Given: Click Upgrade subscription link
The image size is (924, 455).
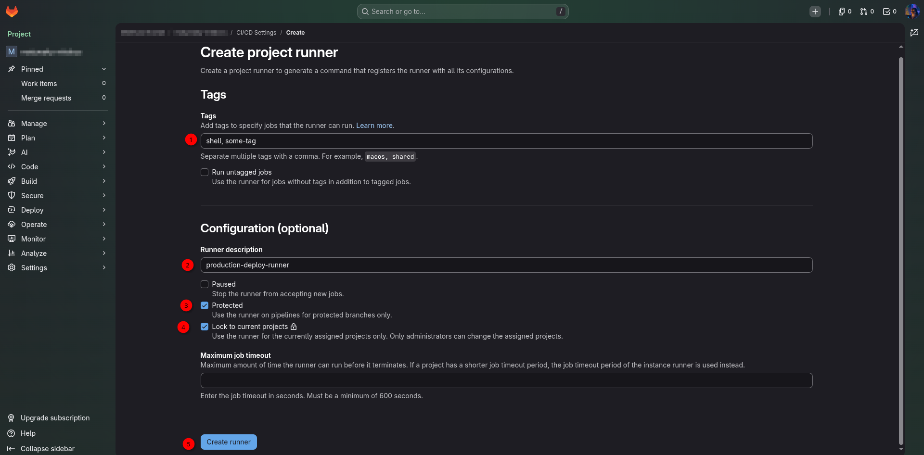Looking at the screenshot, I should [x=55, y=418].
